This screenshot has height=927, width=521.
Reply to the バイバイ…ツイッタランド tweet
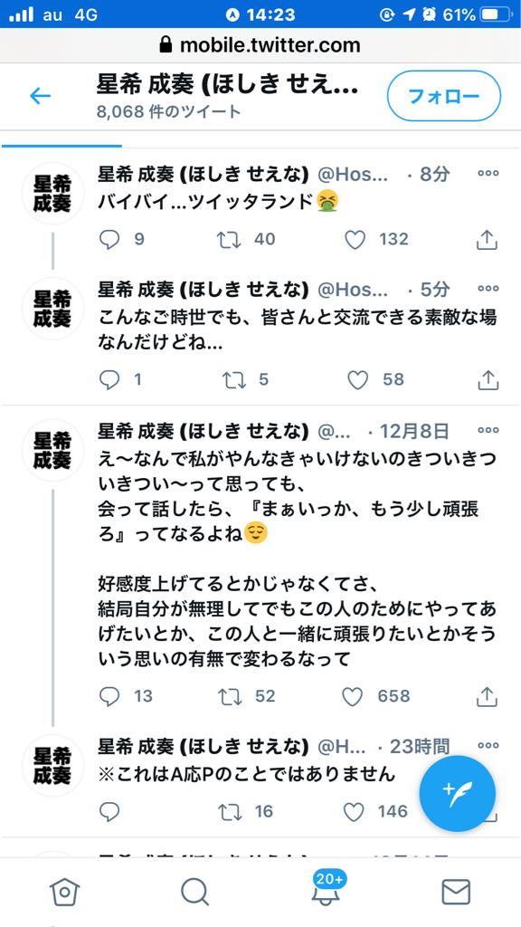click(x=109, y=239)
